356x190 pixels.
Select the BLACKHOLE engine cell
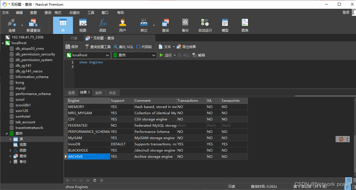coord(89,150)
